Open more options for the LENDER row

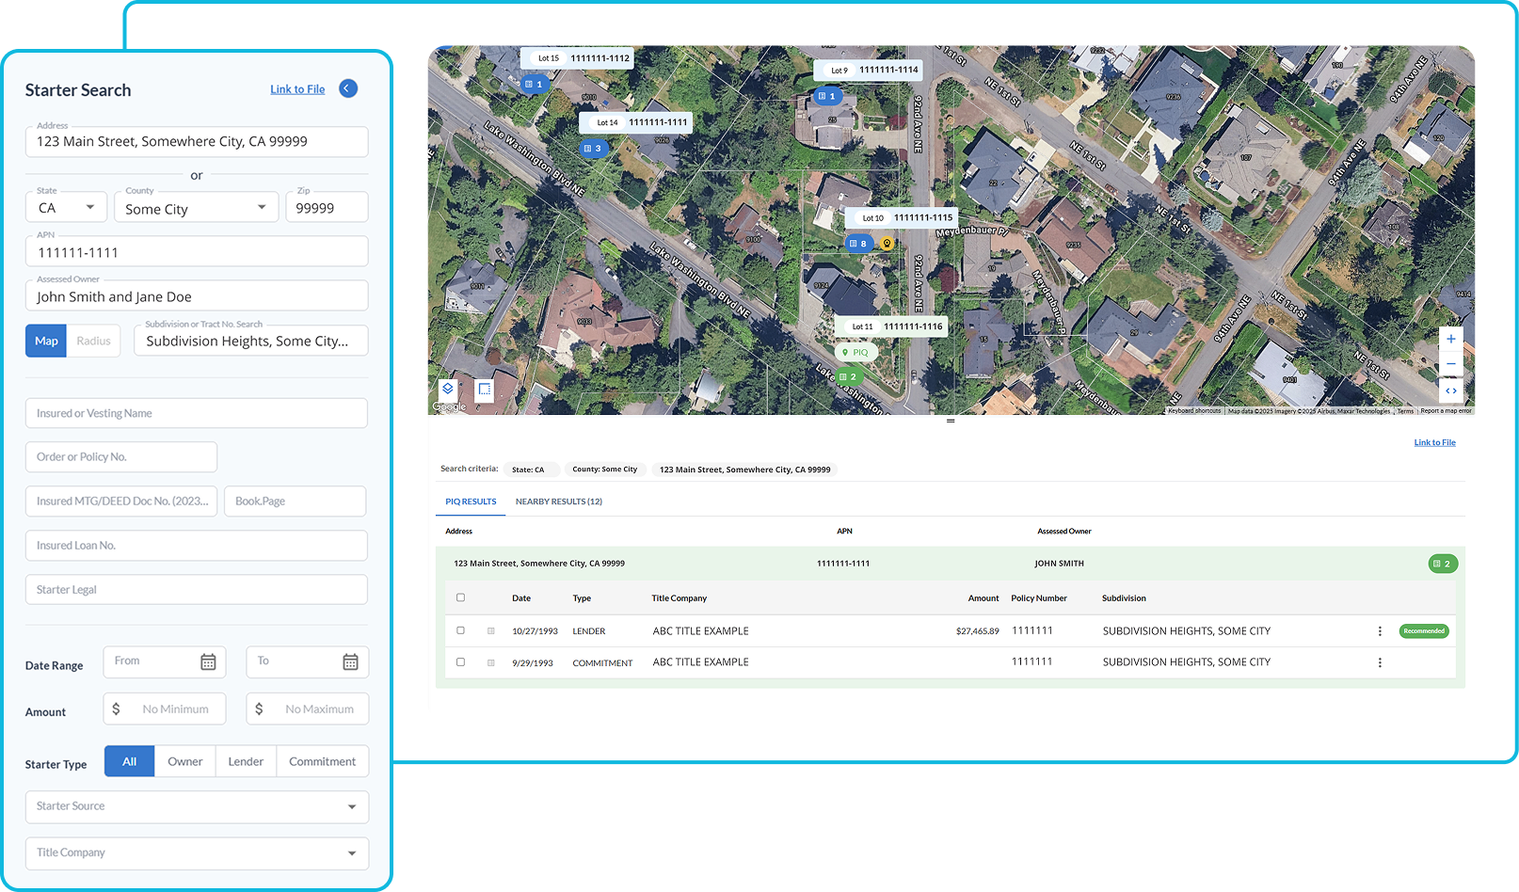click(1380, 631)
